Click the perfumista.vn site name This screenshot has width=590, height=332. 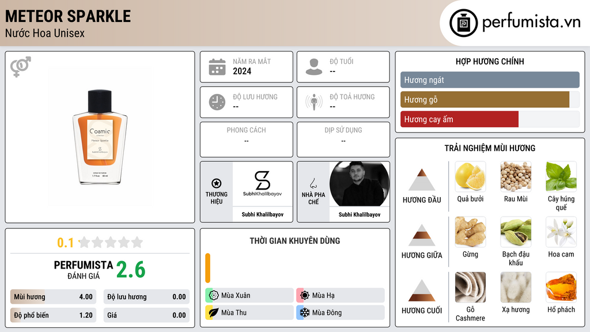[531, 22]
